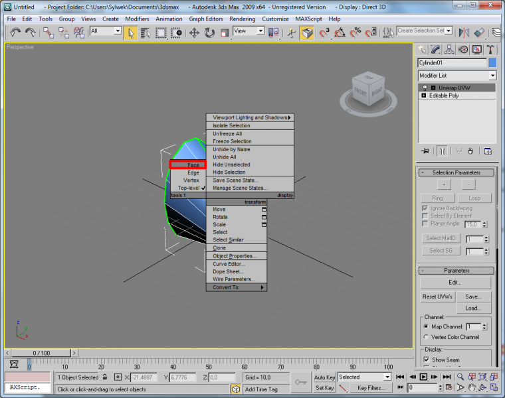Screen dimensions: 505x398
Task: Open the Display command panel tab
Action: coord(476,49)
